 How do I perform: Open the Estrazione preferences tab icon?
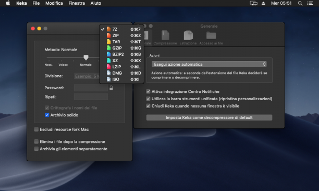pyautogui.click(x=188, y=35)
